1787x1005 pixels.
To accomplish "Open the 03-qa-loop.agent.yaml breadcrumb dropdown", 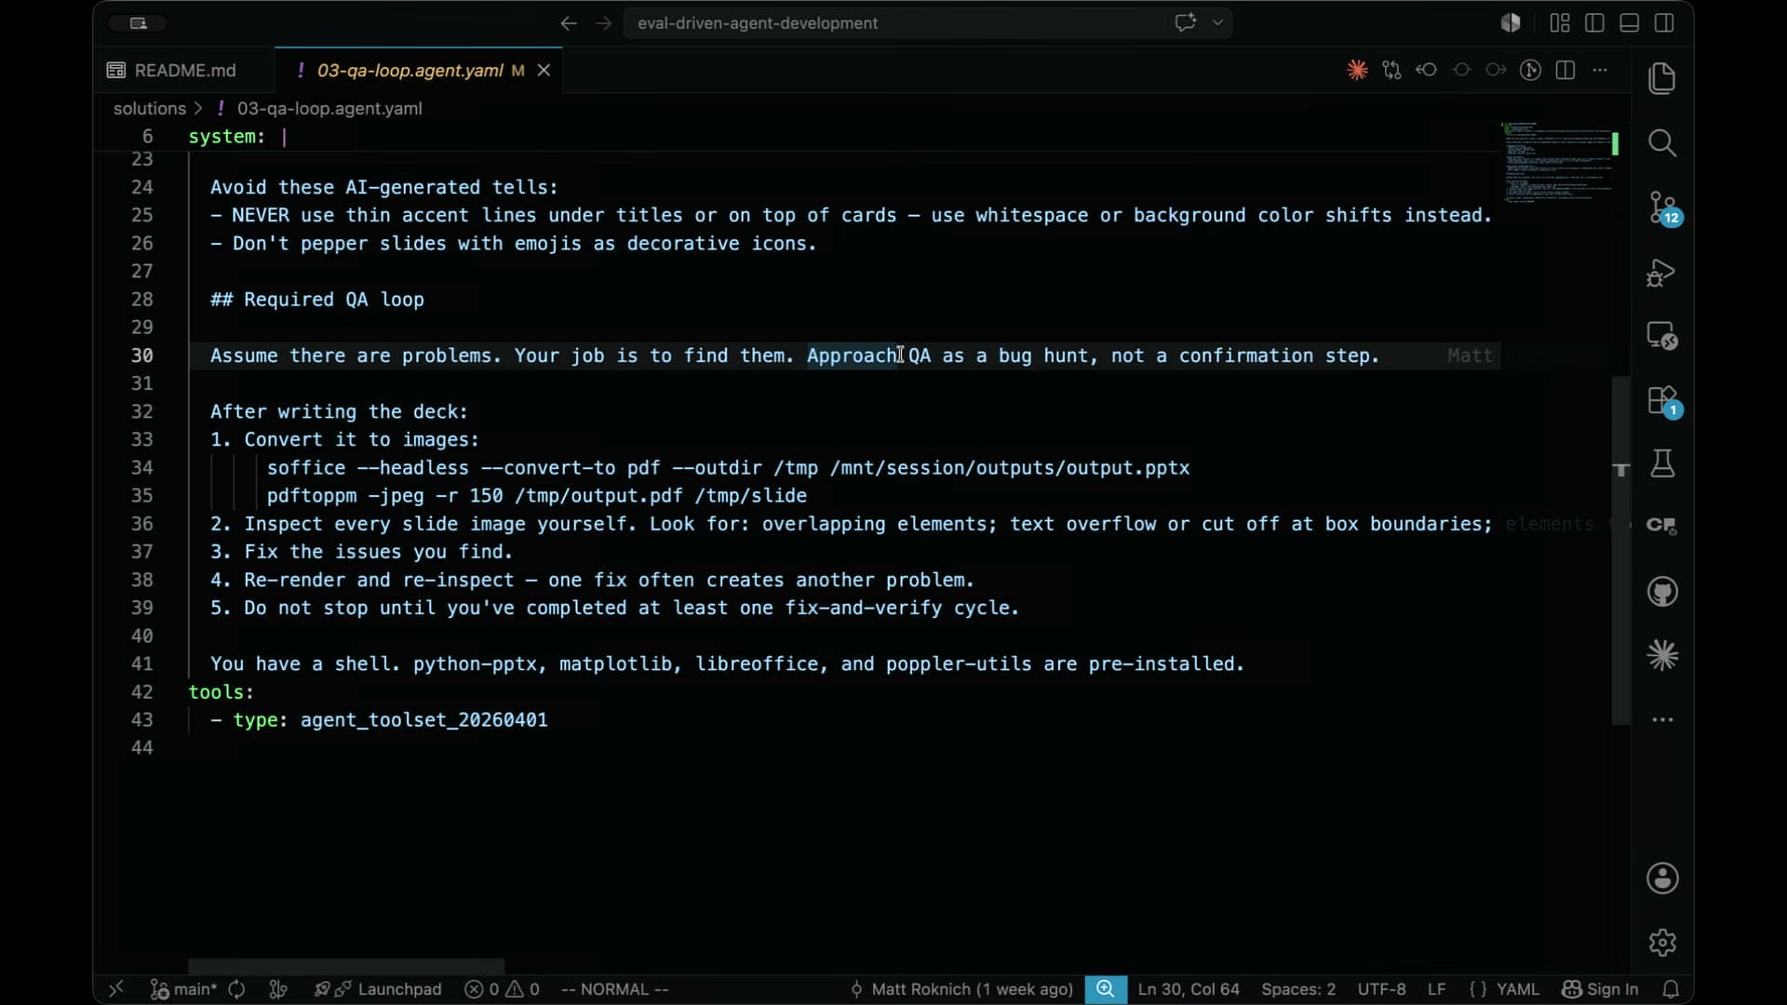I will [329, 108].
